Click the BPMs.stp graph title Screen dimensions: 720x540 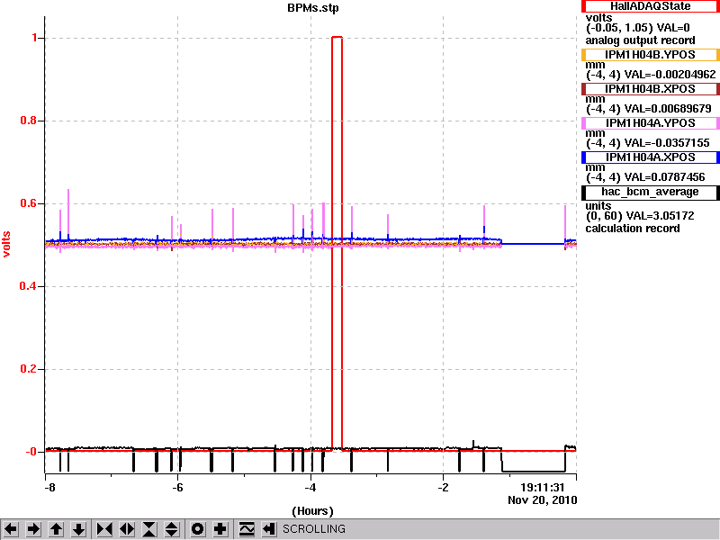click(x=312, y=8)
